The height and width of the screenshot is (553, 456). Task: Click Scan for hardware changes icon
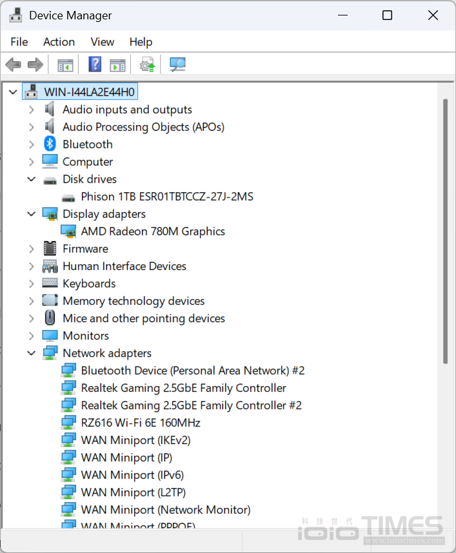click(177, 64)
